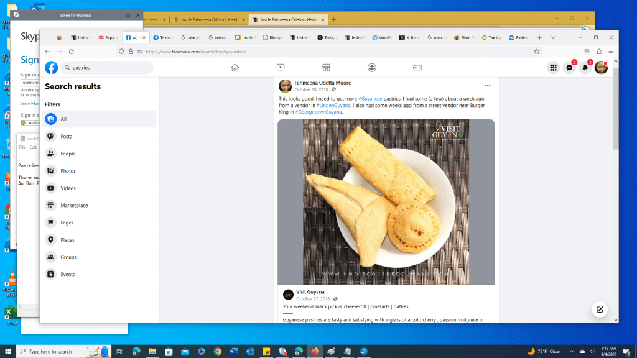Open Groups icon in Facebook top nav
Image resolution: width=637 pixels, height=358 pixels.
click(x=372, y=67)
